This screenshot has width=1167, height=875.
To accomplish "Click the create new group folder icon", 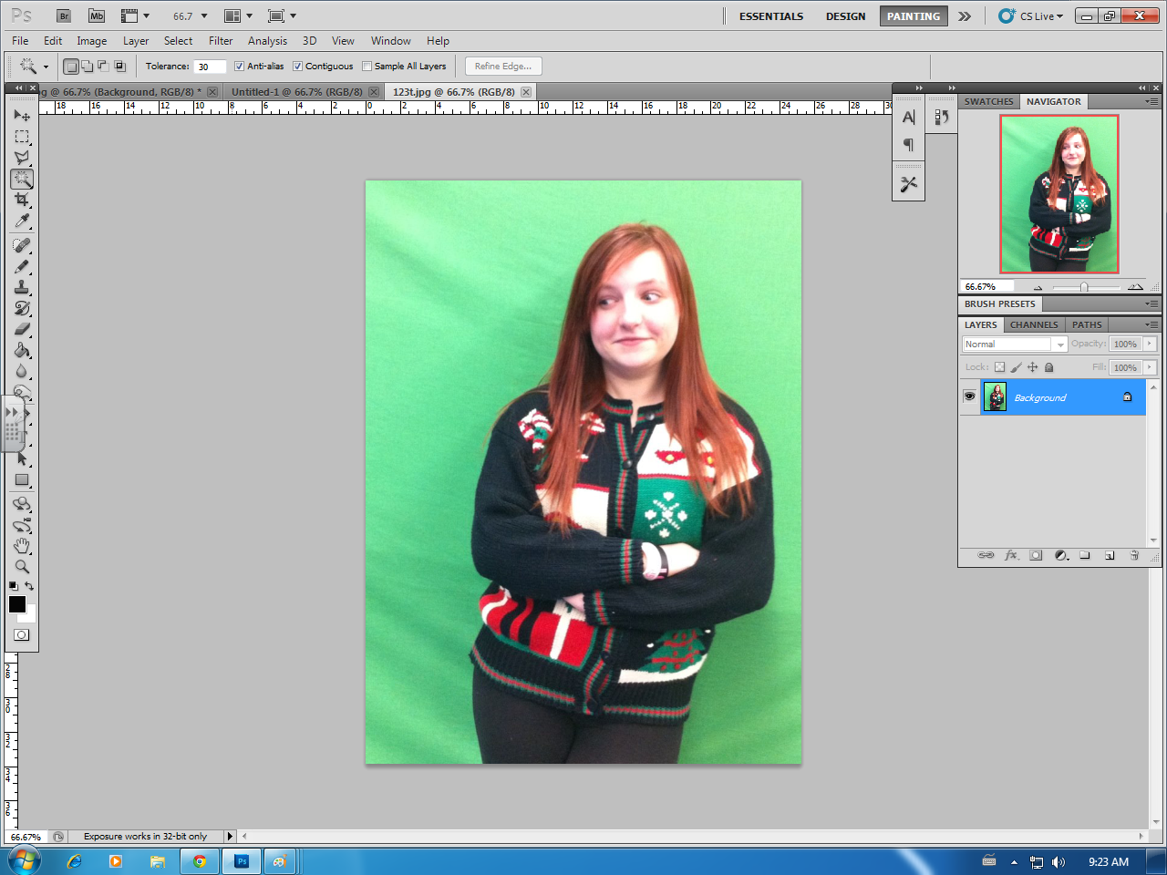I will point(1085,555).
